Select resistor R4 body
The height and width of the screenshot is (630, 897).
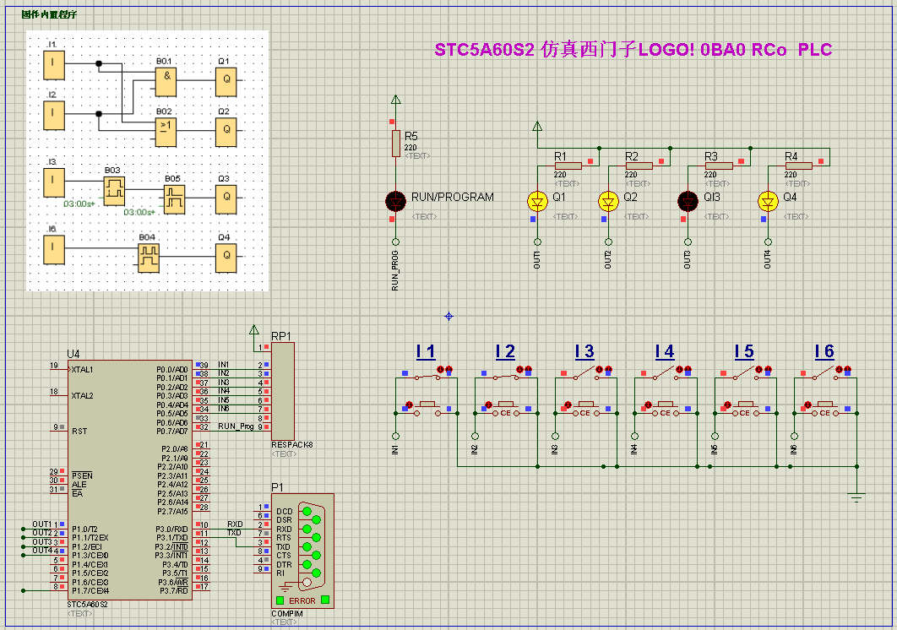click(x=799, y=166)
